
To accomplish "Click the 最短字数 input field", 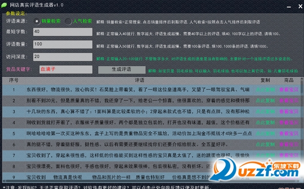I will pyautogui.click(x=63, y=32).
